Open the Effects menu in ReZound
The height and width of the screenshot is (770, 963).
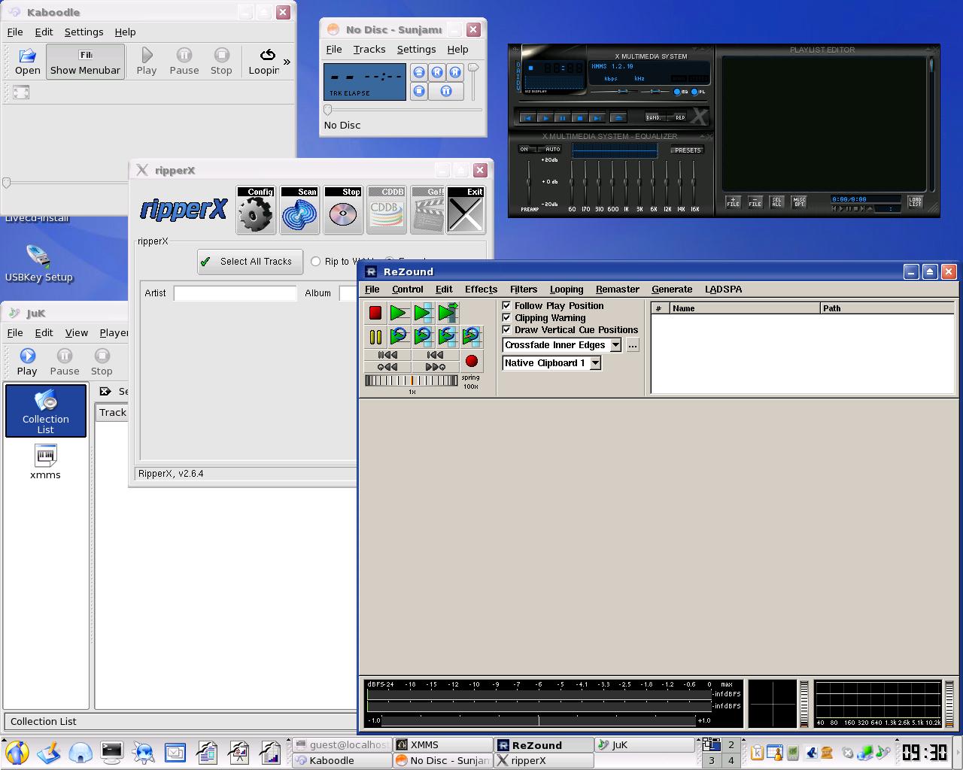481,290
